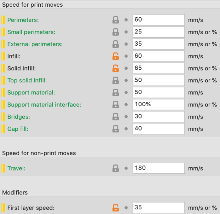Click the orange unlocked icon for Infill
The image size is (220, 214).
click(115, 56)
